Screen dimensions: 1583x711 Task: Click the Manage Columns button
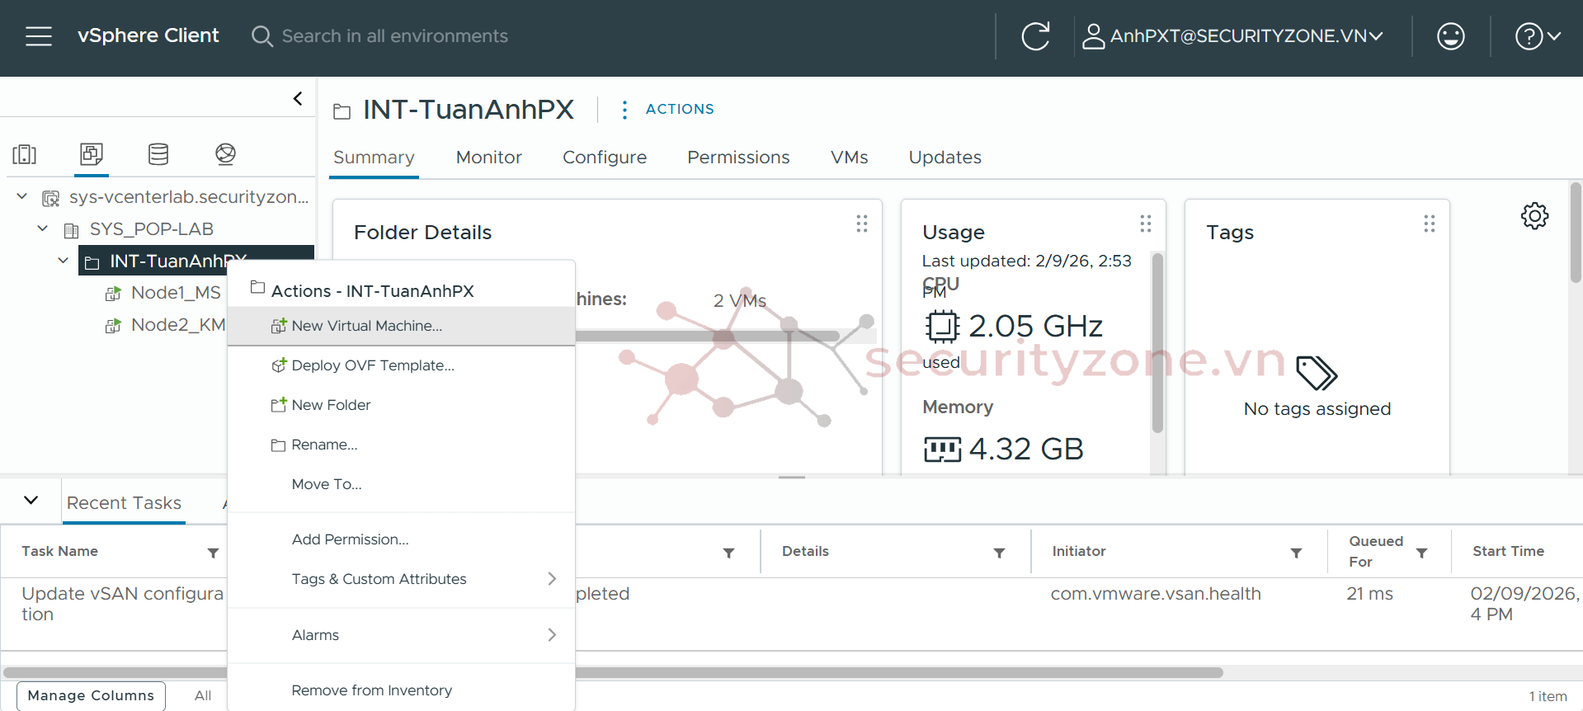(x=91, y=695)
